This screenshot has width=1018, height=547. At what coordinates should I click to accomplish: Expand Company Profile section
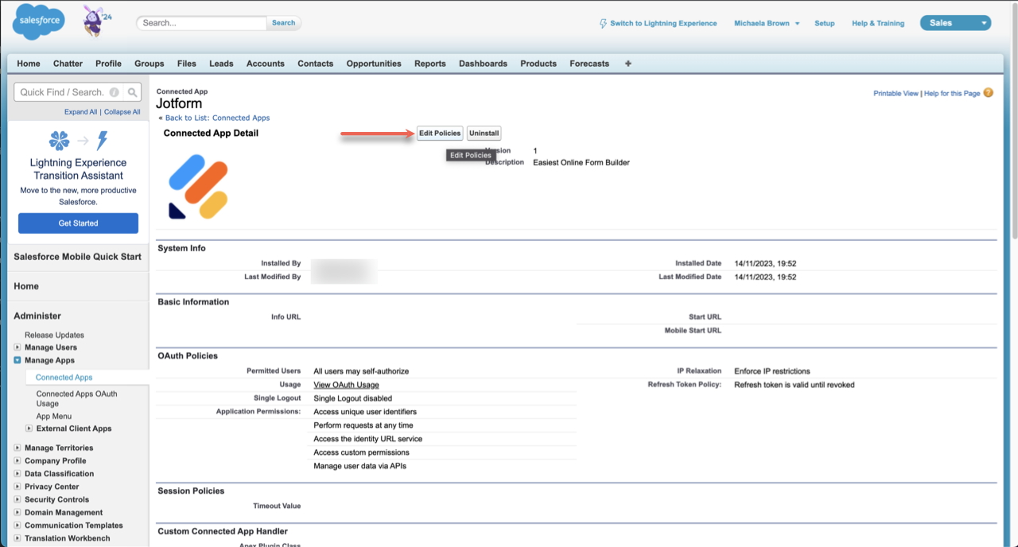point(17,460)
